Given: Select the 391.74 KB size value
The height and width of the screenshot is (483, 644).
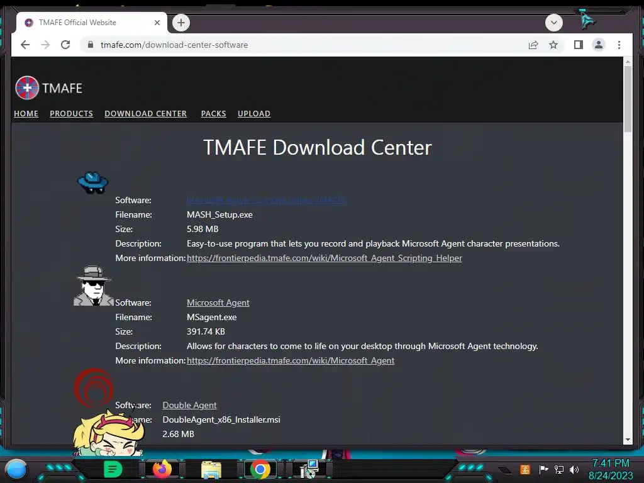Looking at the screenshot, I should tap(206, 331).
